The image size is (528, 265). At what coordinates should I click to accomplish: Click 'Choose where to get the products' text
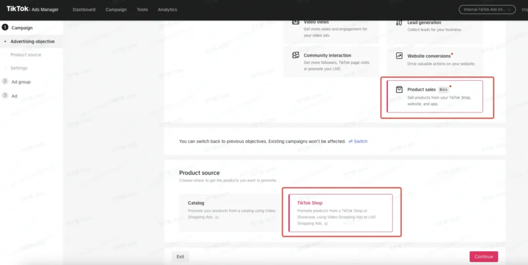coord(228,180)
